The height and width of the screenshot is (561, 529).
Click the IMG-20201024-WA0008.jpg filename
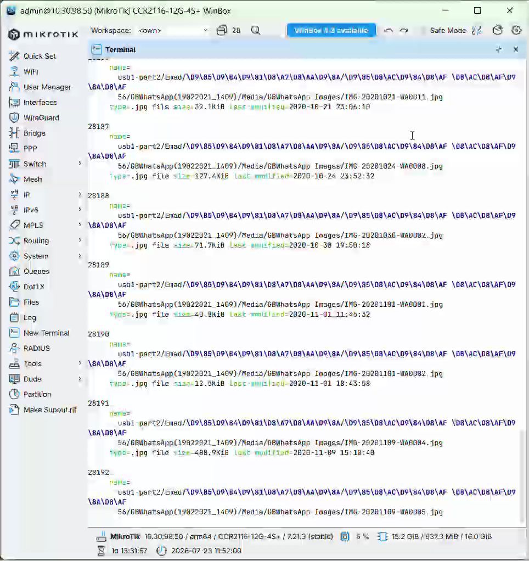click(393, 166)
